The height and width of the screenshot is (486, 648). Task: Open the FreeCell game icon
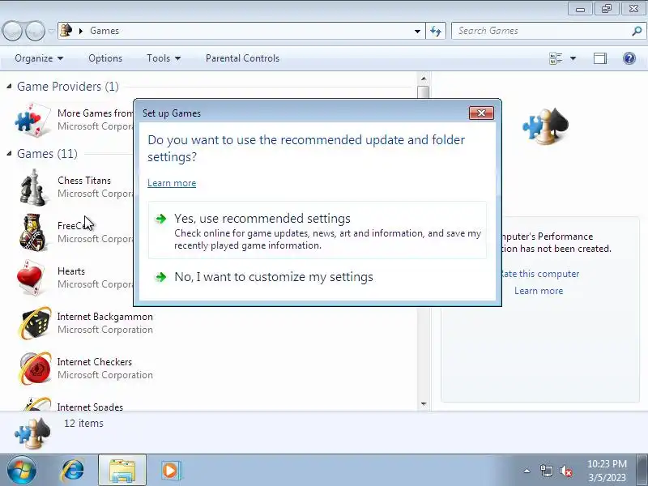click(33, 232)
